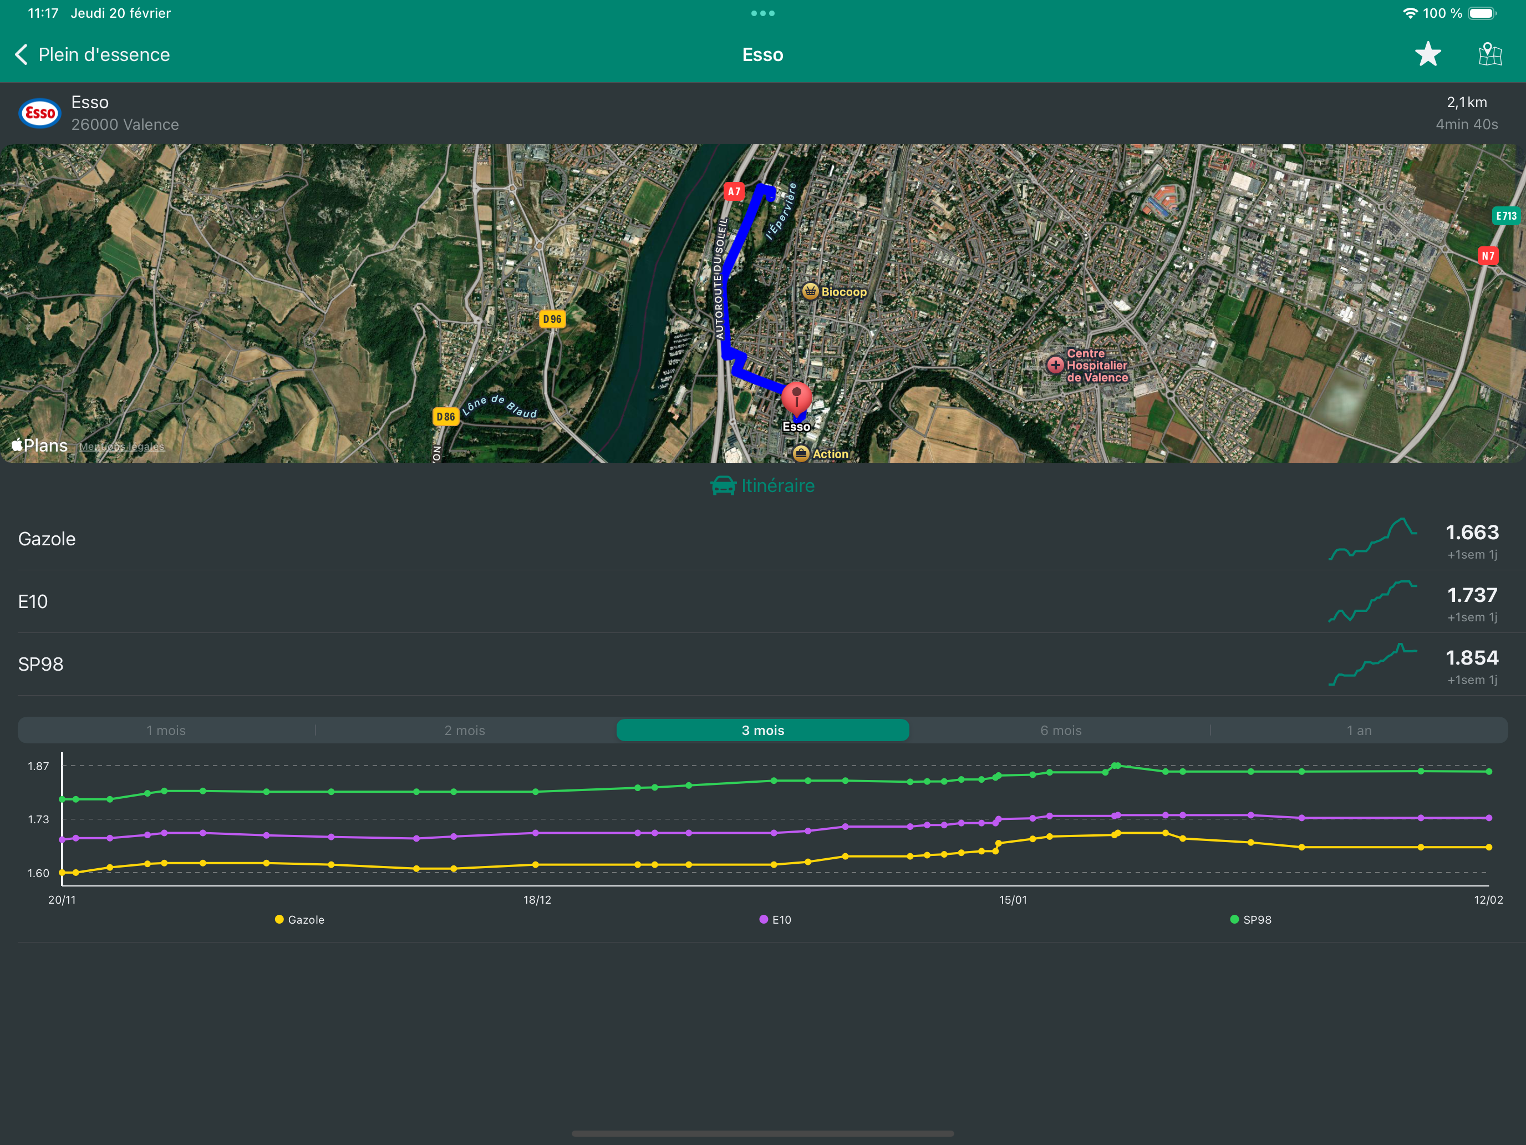Select the SP98 fuel row
The height and width of the screenshot is (1145, 1526).
coord(763,664)
